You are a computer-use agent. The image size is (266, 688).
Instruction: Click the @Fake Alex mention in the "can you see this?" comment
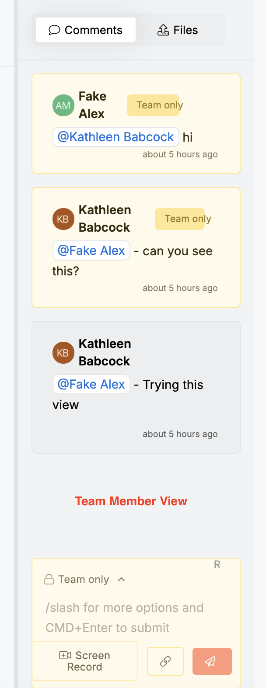[x=91, y=250]
